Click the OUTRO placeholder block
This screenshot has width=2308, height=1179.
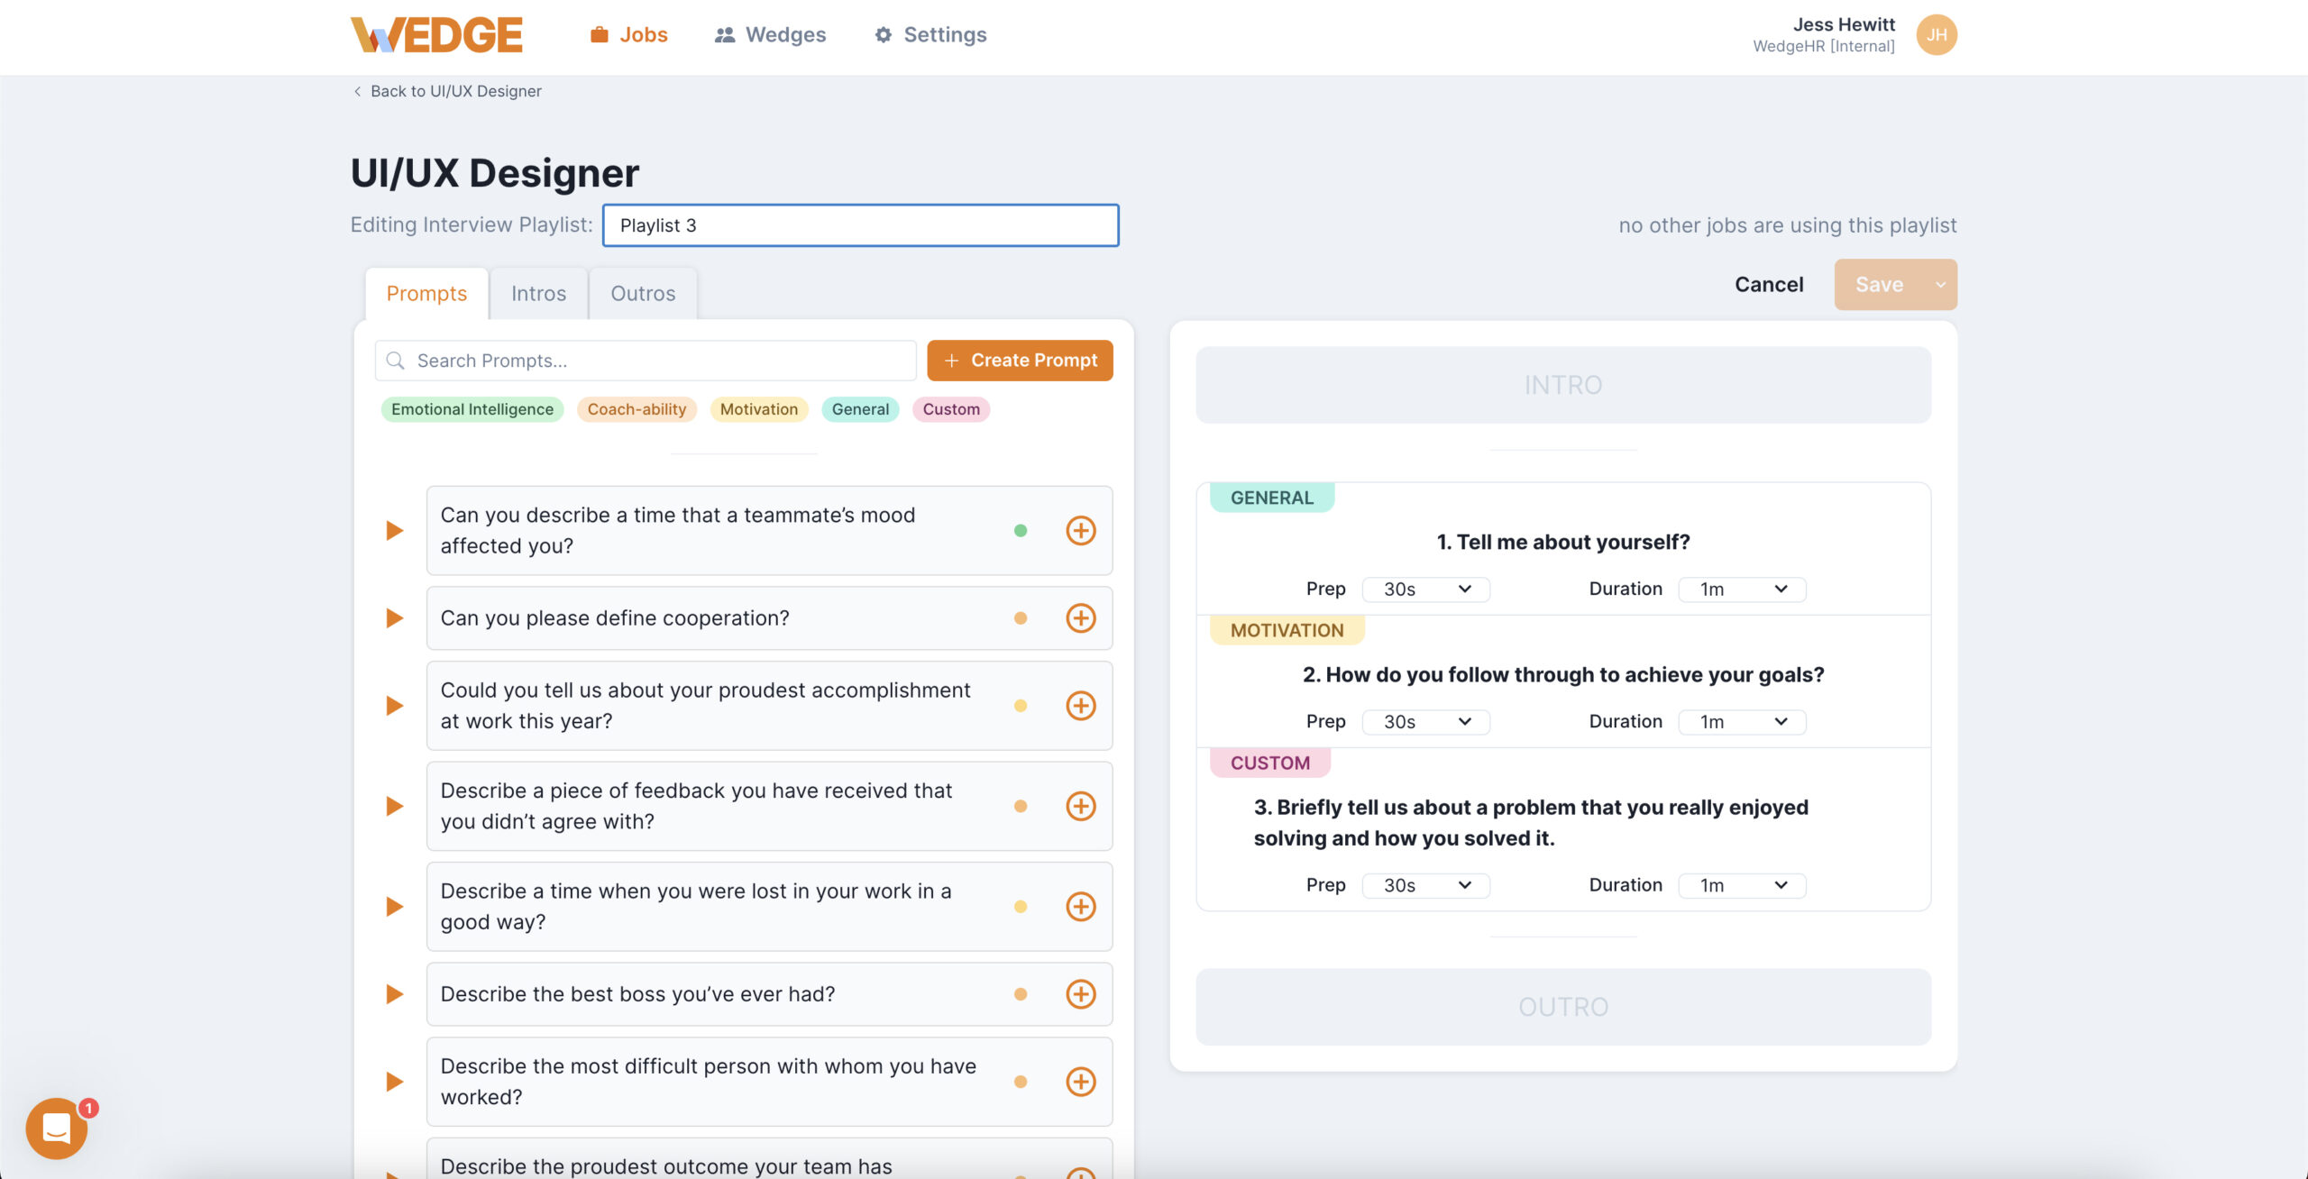1563,1007
